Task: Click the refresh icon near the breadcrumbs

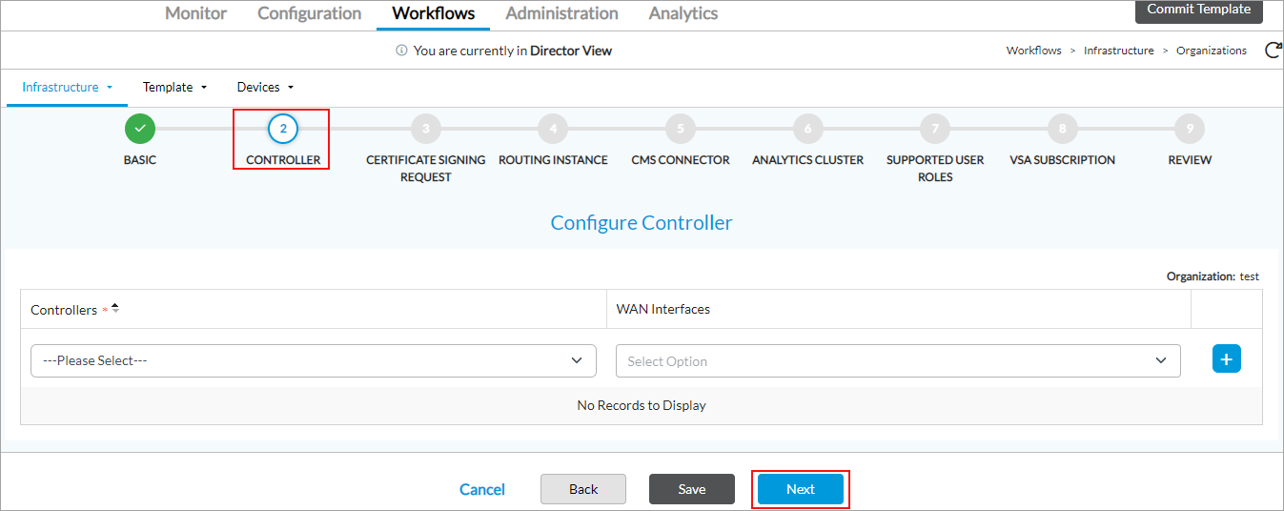Action: 1272,51
